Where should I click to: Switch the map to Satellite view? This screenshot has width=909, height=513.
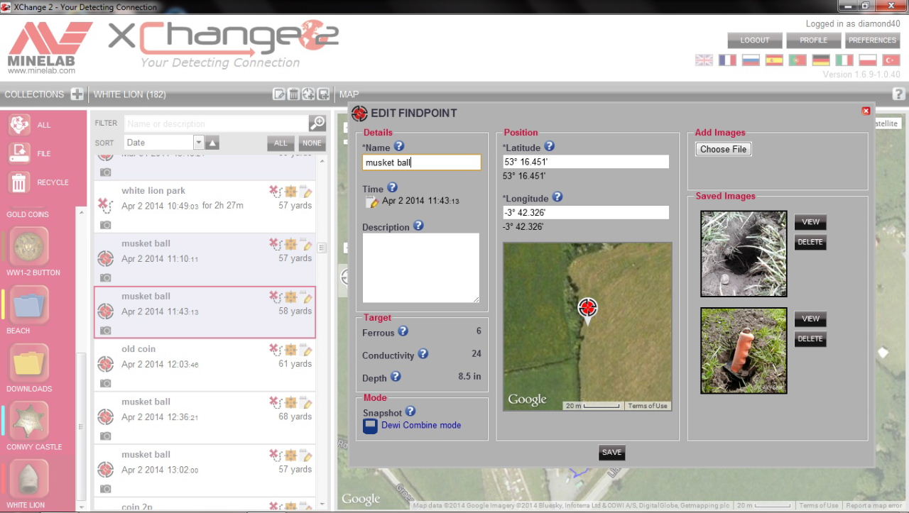[886, 123]
